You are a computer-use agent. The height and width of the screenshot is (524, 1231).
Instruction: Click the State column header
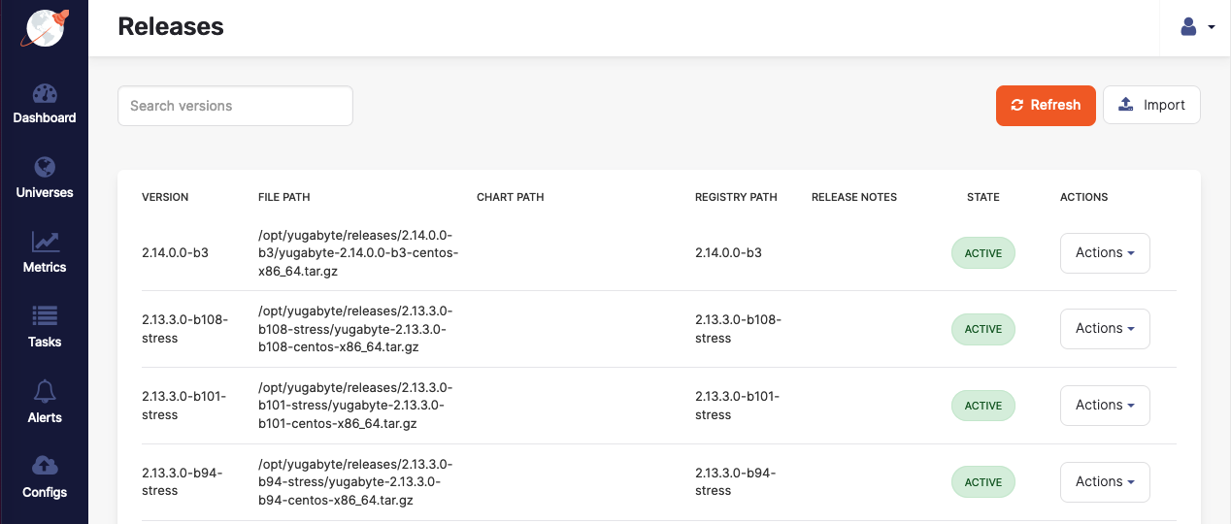point(982,197)
